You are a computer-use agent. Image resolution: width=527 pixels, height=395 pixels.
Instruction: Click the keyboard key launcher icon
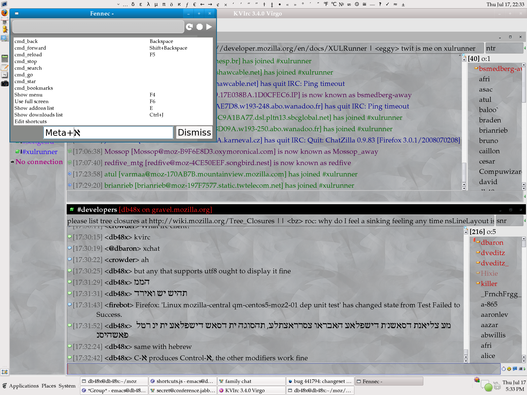(x=5, y=75)
